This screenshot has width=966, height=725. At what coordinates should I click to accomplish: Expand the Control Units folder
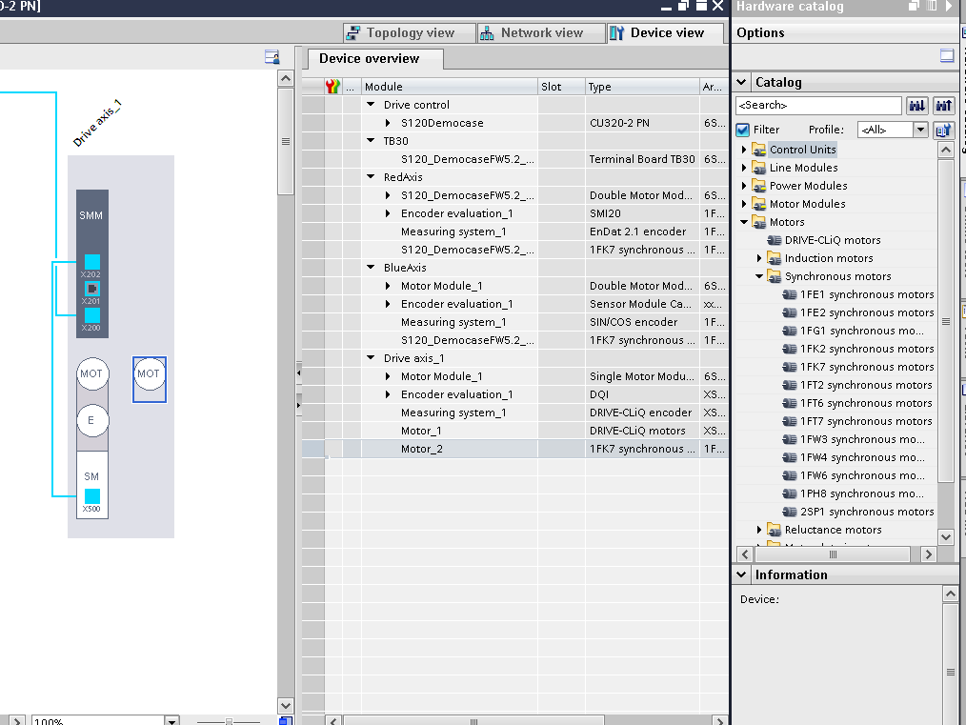744,150
